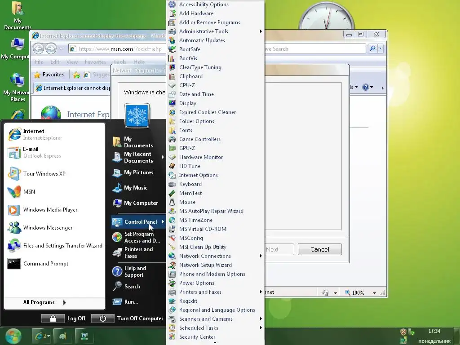Viewport: 460px width, 345px height.
Task: Launch BootVis from the menu icon
Action: coord(172,58)
